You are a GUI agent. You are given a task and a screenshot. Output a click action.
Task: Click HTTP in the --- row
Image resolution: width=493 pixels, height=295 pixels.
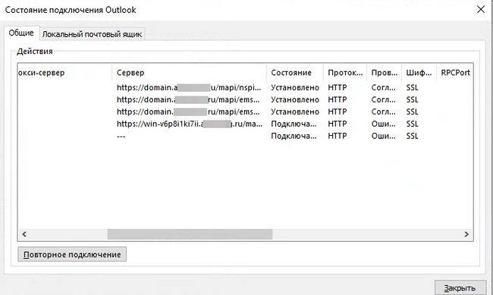click(337, 137)
